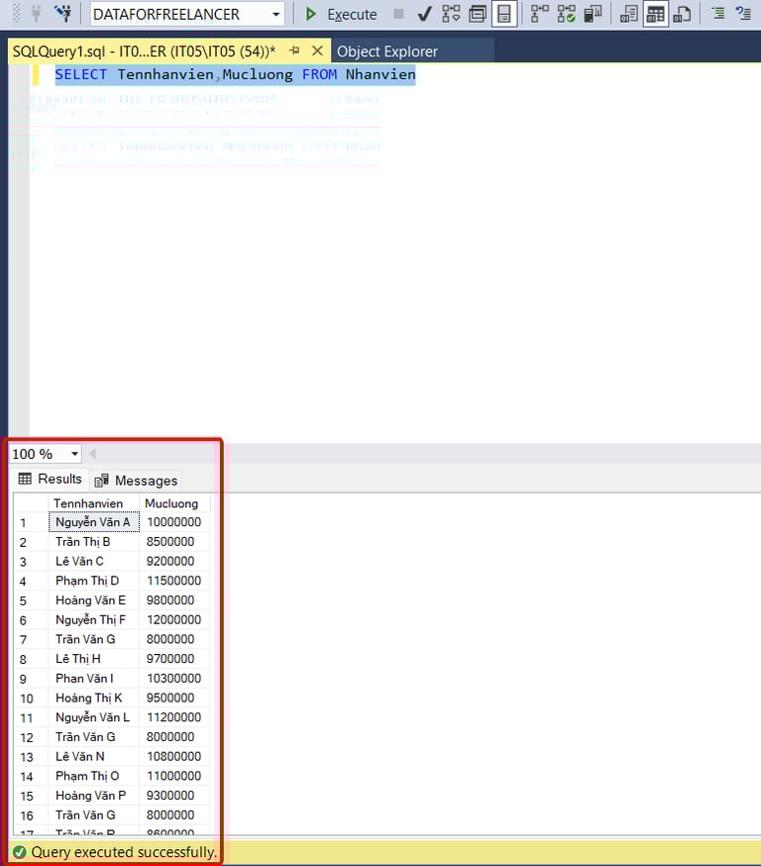Click the Nhanvien table name in query
The image size is (761, 866).
pyautogui.click(x=380, y=74)
